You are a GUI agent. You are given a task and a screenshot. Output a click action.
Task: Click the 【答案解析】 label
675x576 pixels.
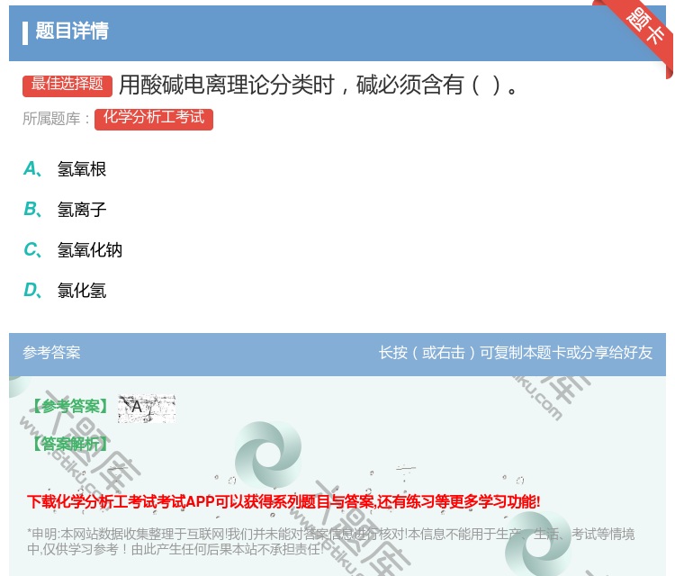[x=70, y=443]
